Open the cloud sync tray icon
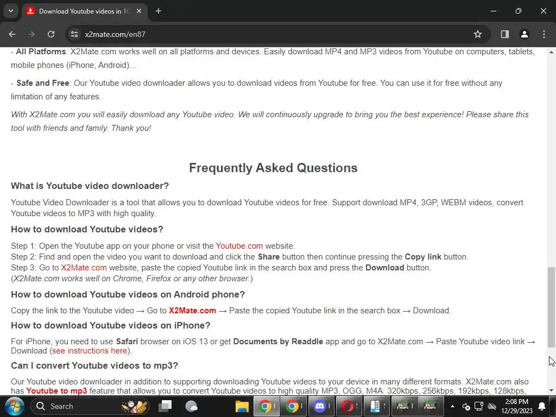The image size is (556, 417). point(492,406)
